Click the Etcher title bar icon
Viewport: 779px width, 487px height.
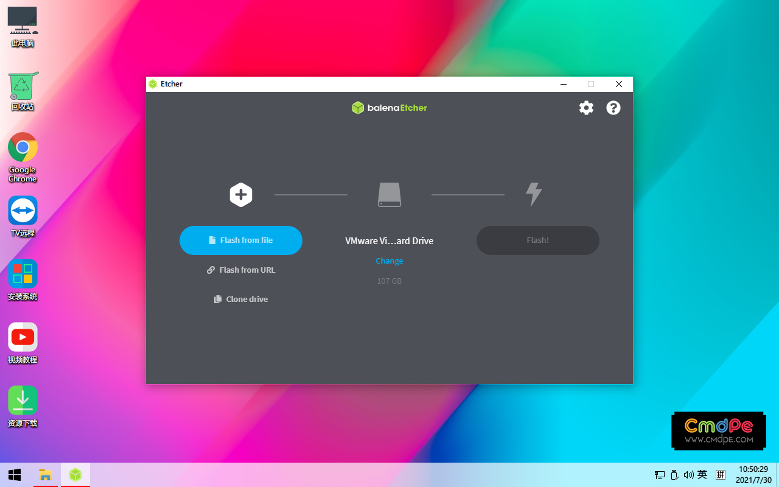(153, 84)
